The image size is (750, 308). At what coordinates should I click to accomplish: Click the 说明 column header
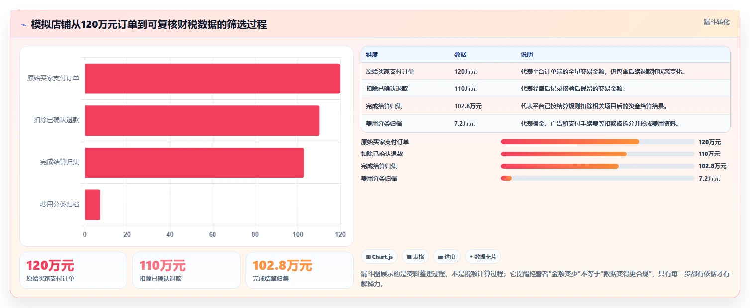coord(527,55)
